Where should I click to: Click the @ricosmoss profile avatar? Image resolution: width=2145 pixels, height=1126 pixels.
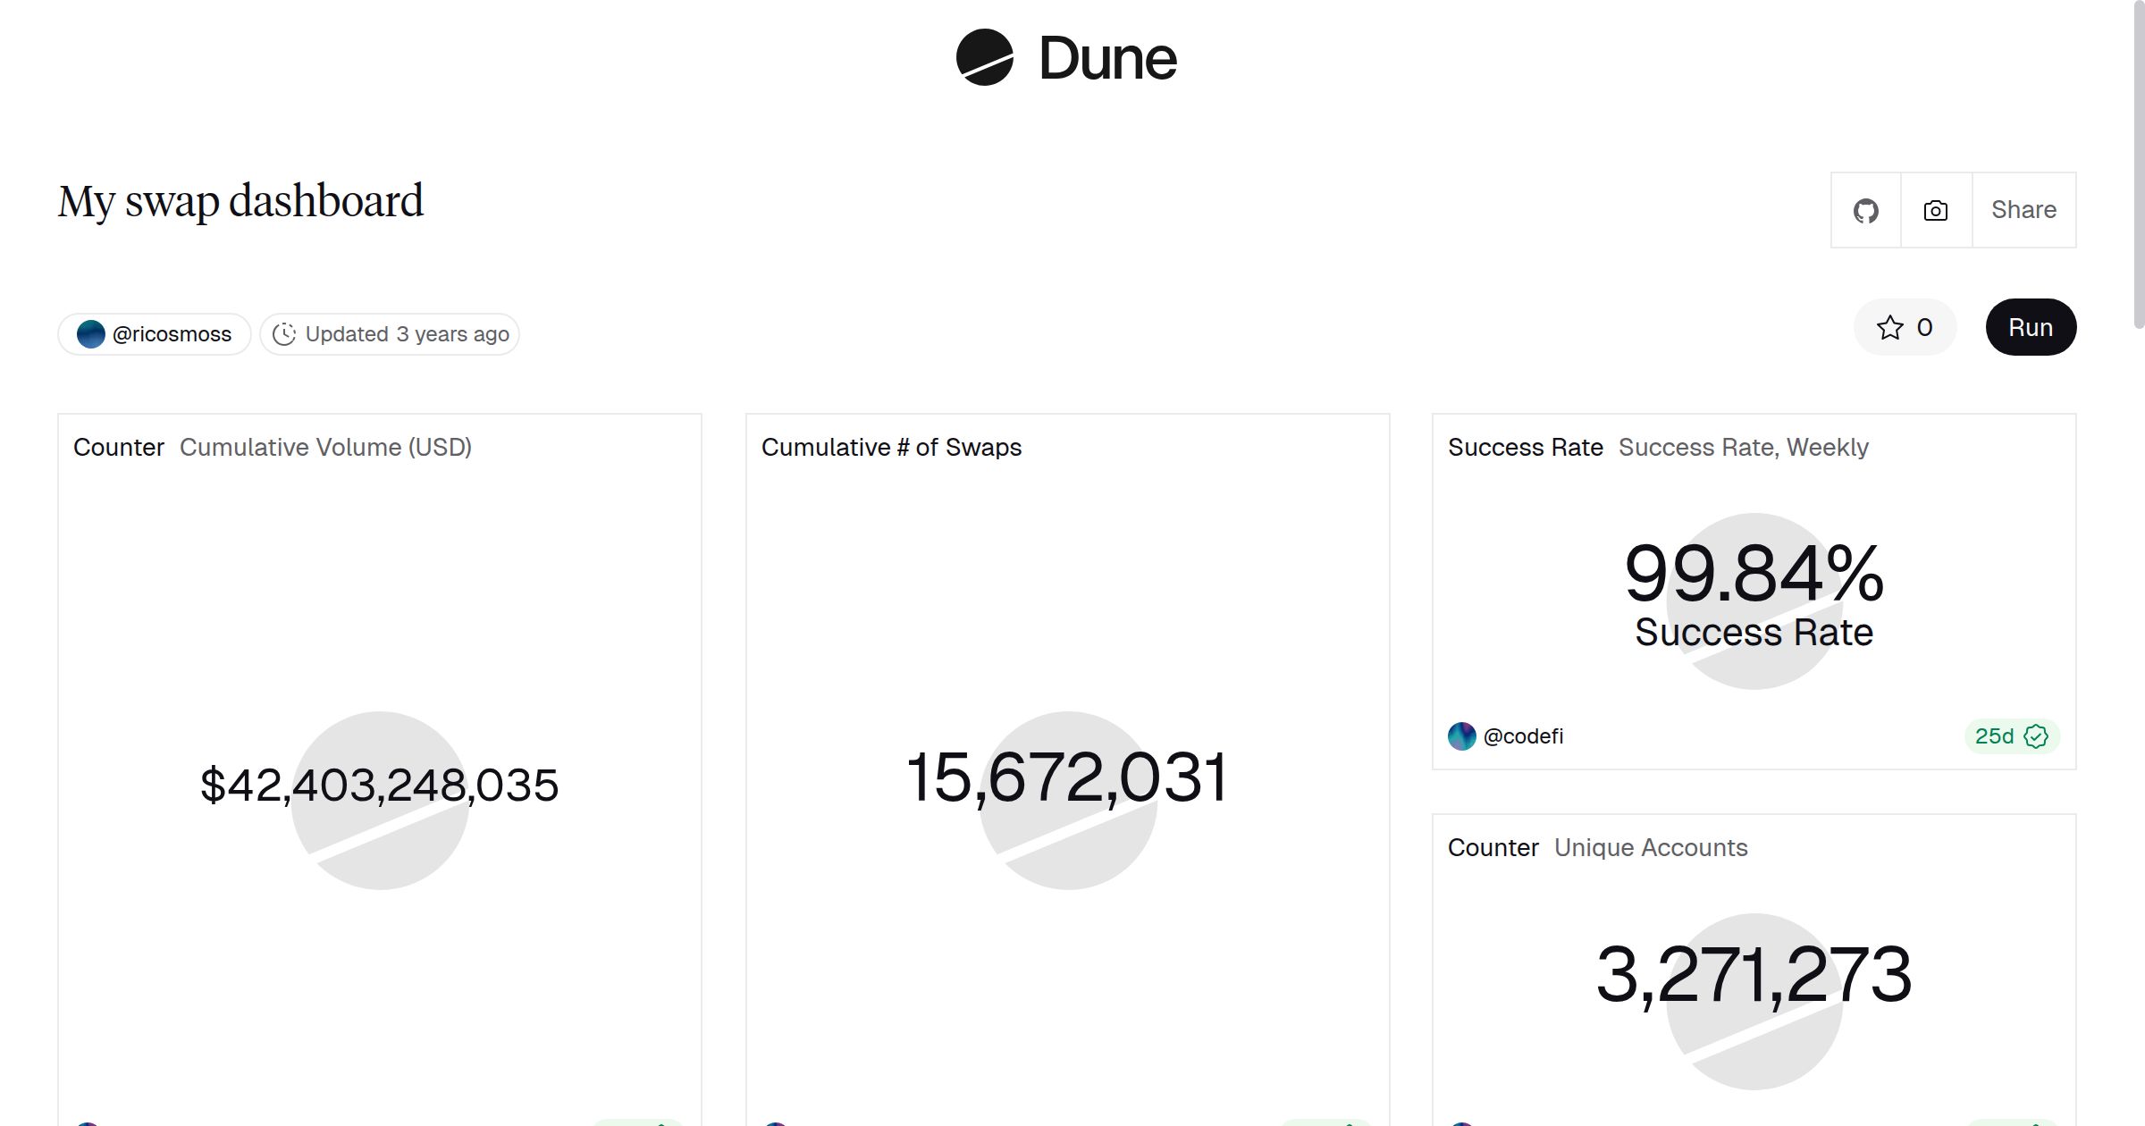point(91,333)
